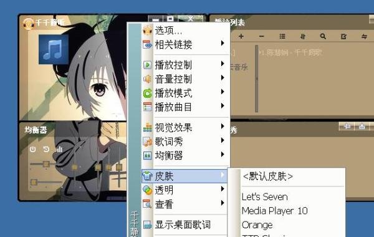Viewport: 374px width, 237px height.
Task: Reset equalizer with the circular arrow icon
Action: coord(46,150)
